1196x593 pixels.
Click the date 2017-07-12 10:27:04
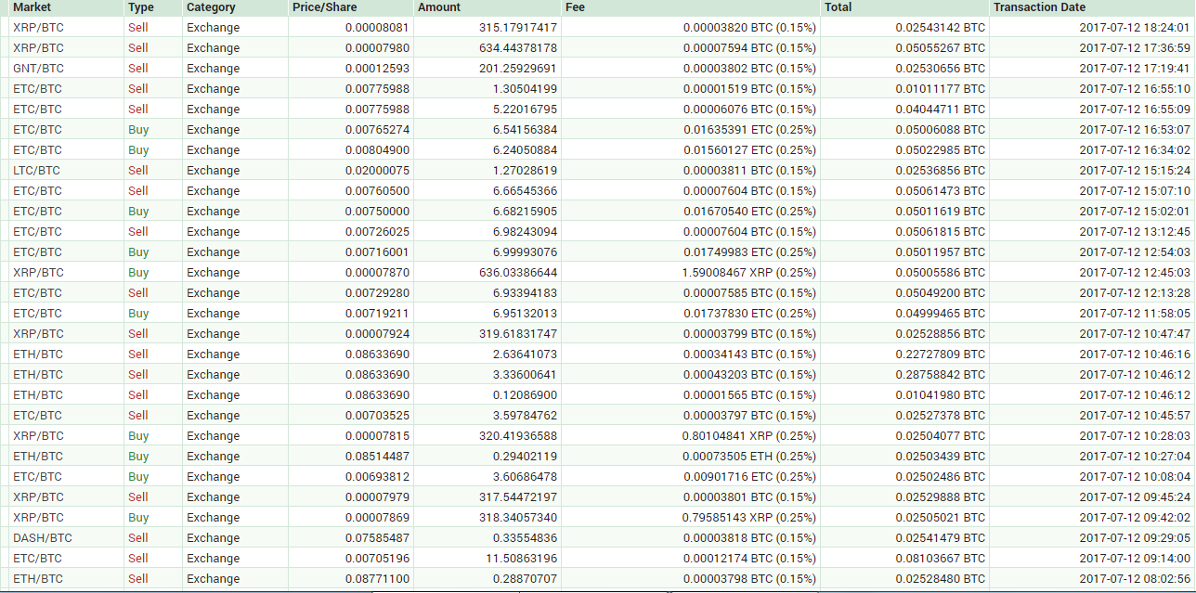tap(1135, 457)
